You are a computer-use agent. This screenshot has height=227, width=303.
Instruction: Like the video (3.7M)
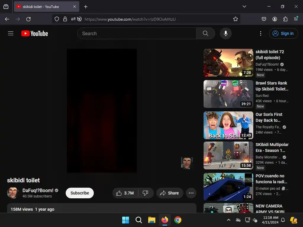coord(125,193)
